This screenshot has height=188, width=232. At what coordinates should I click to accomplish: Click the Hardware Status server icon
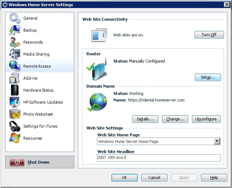point(15,90)
